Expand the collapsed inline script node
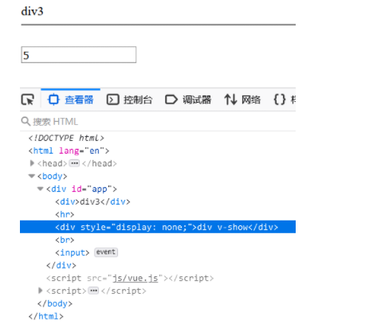377x328 pixels. (x=41, y=291)
